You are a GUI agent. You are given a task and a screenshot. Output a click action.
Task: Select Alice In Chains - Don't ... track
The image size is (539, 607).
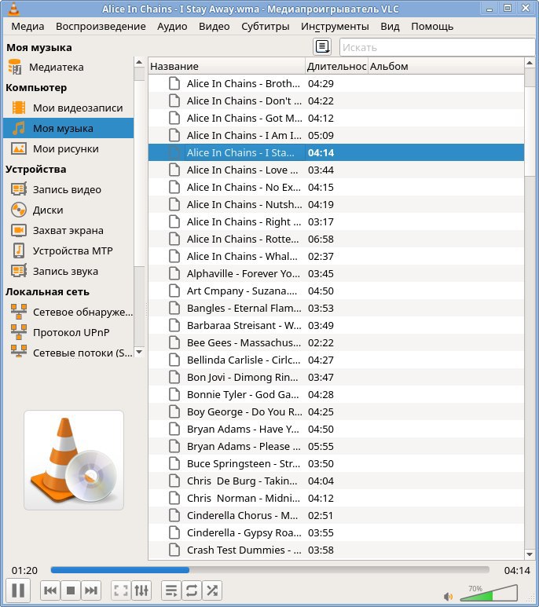click(336, 101)
